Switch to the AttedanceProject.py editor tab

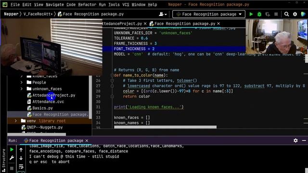pyautogui.click(x=122, y=24)
